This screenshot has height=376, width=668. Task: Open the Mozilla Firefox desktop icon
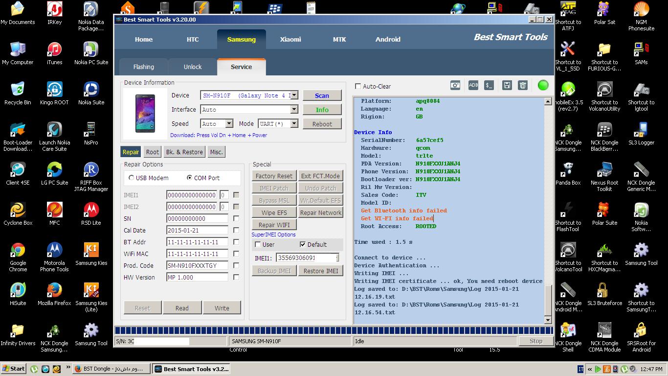coord(54,294)
